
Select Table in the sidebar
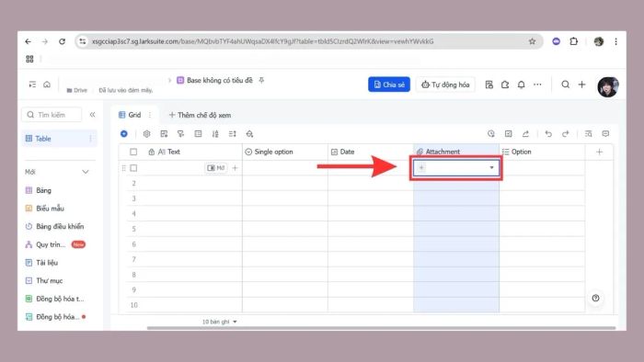[60, 139]
